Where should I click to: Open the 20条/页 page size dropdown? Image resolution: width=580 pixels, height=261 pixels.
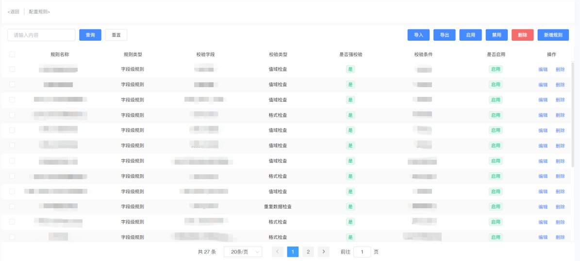click(243, 252)
